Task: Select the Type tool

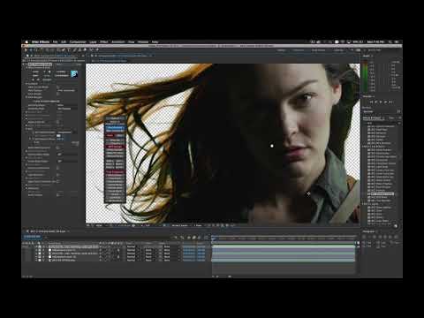Action: coord(69,50)
